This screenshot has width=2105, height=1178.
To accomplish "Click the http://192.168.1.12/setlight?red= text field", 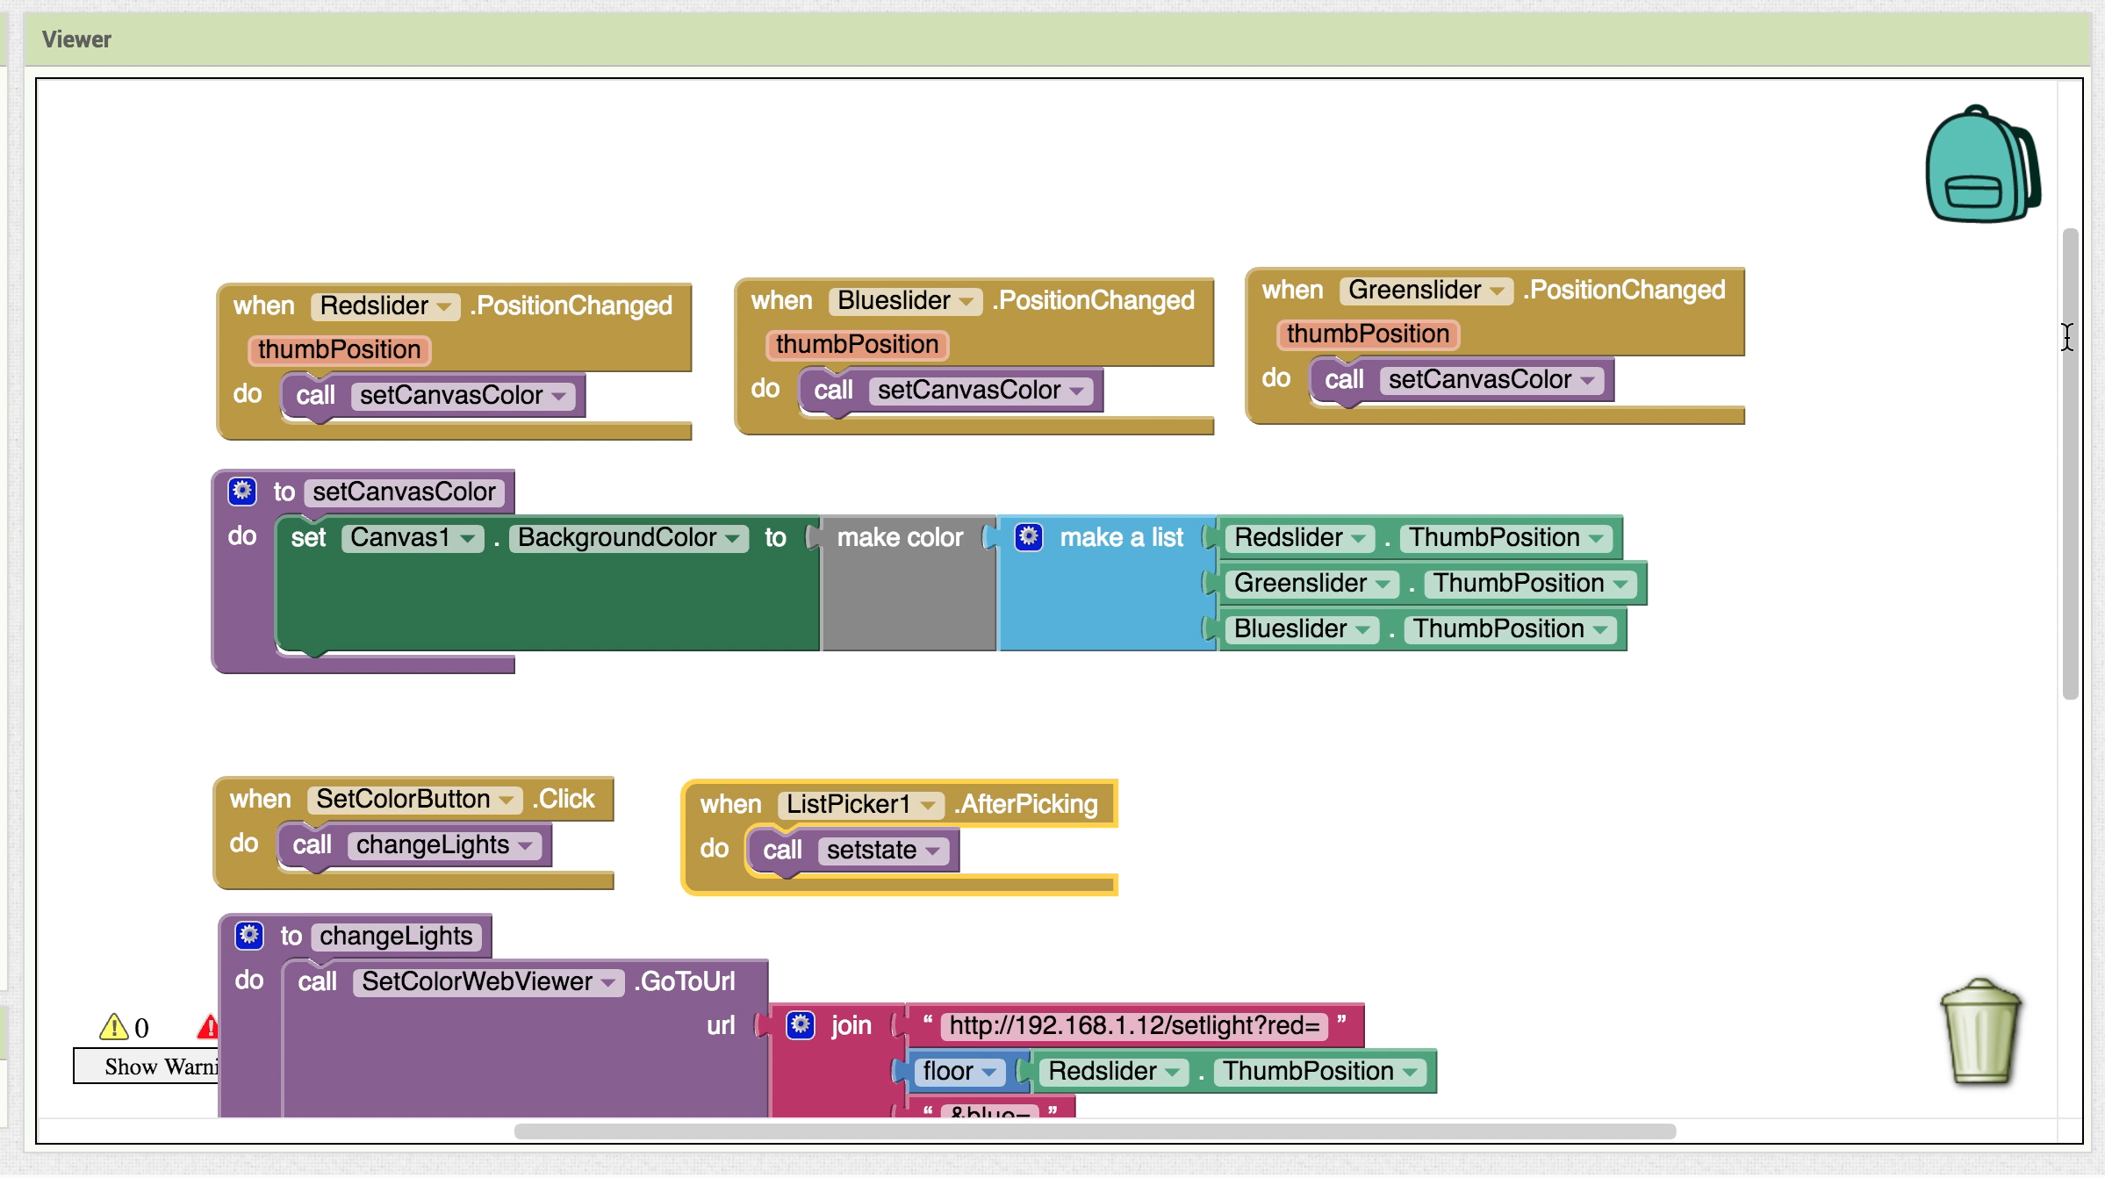I will pos(1134,1025).
